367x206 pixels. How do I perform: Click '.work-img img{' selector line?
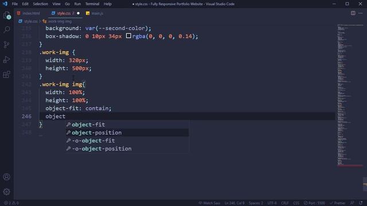[63, 84]
